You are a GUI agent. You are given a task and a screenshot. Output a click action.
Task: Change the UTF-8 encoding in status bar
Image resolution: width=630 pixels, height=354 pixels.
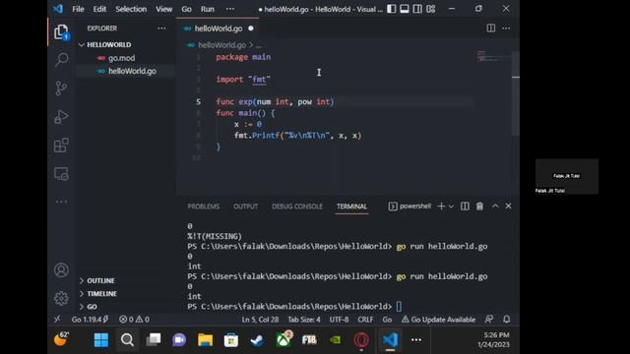[x=339, y=320]
